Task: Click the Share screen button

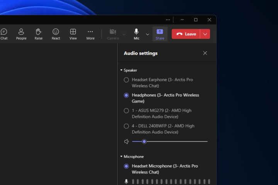Action: (x=160, y=34)
